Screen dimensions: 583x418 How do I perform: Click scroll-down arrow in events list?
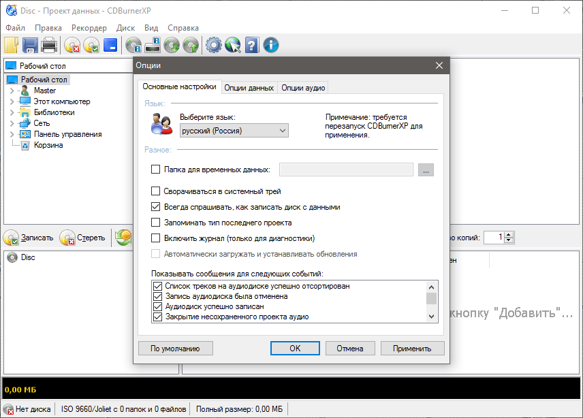[431, 317]
